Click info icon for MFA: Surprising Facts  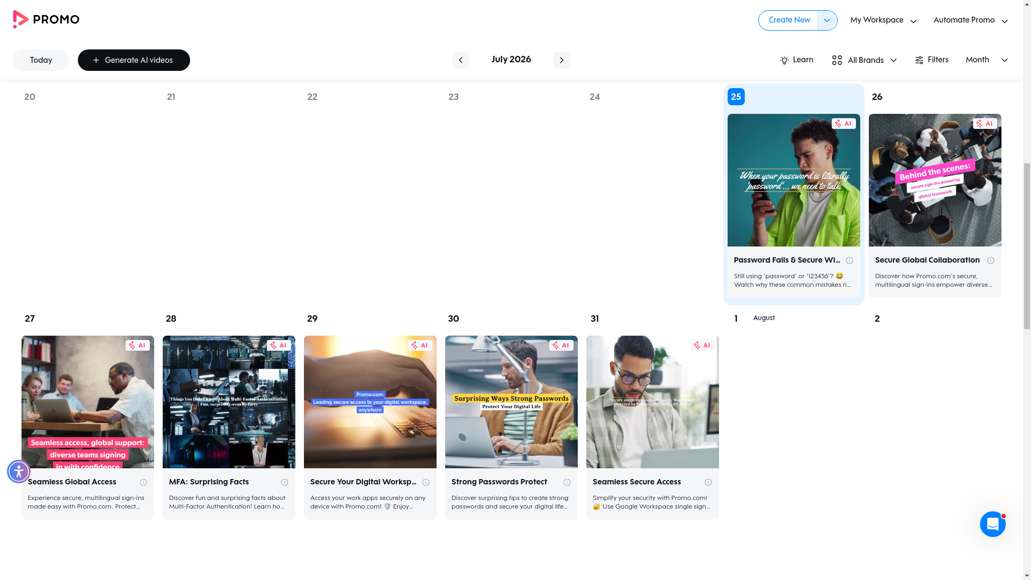[x=285, y=482]
